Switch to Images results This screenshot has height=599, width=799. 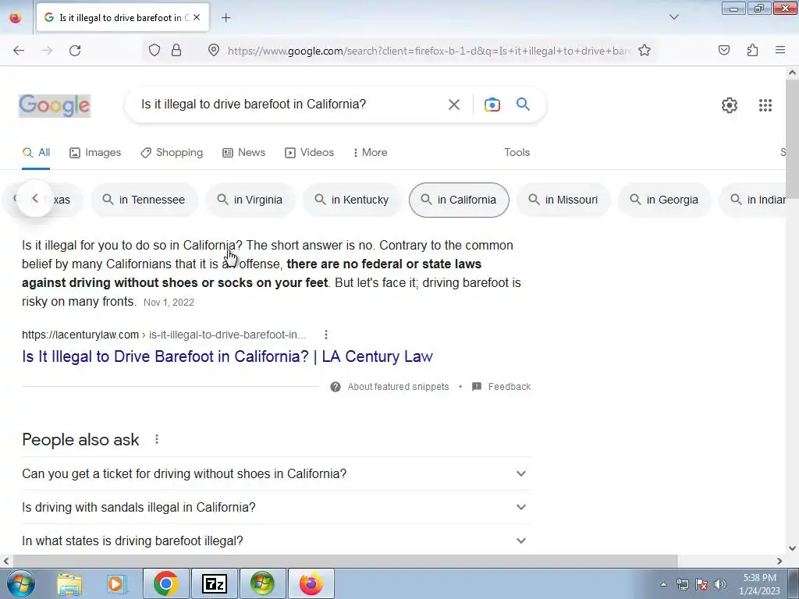pyautogui.click(x=95, y=152)
